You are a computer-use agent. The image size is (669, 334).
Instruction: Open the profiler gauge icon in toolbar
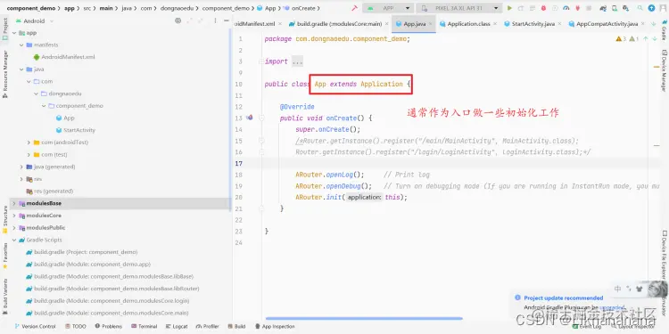coord(566,8)
